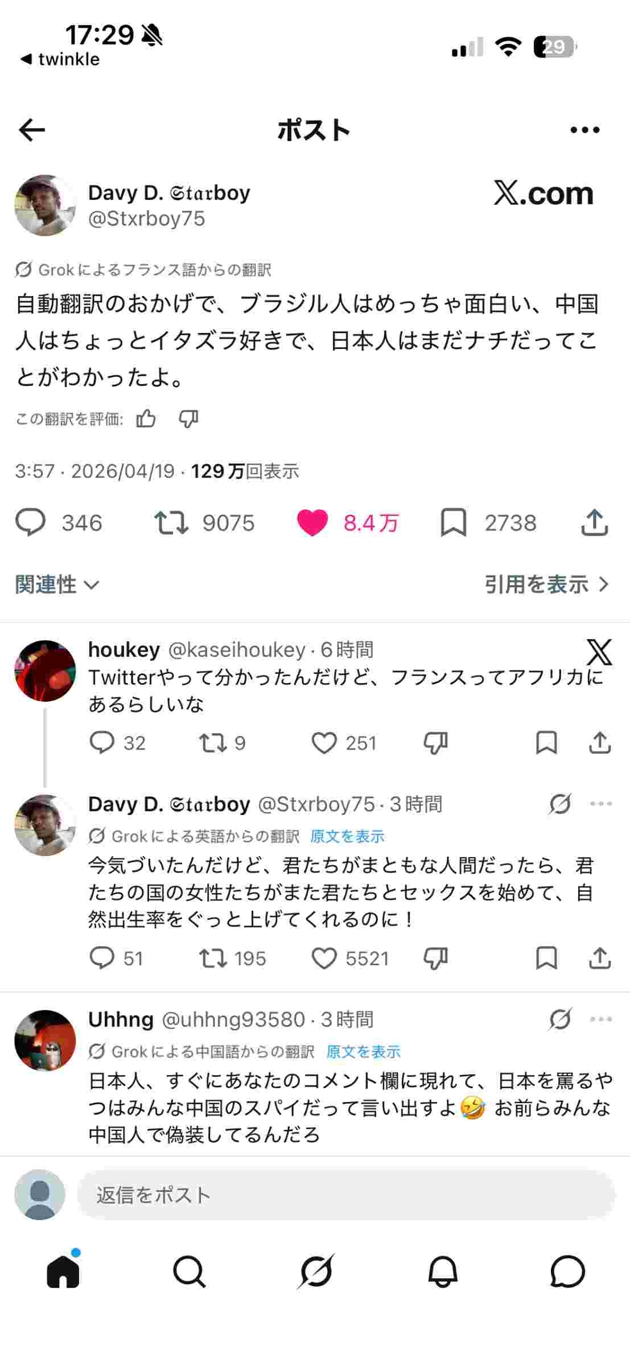Image resolution: width=630 pixels, height=1366 pixels.
Task: Open the three-dot menu in the post header
Action: [584, 130]
